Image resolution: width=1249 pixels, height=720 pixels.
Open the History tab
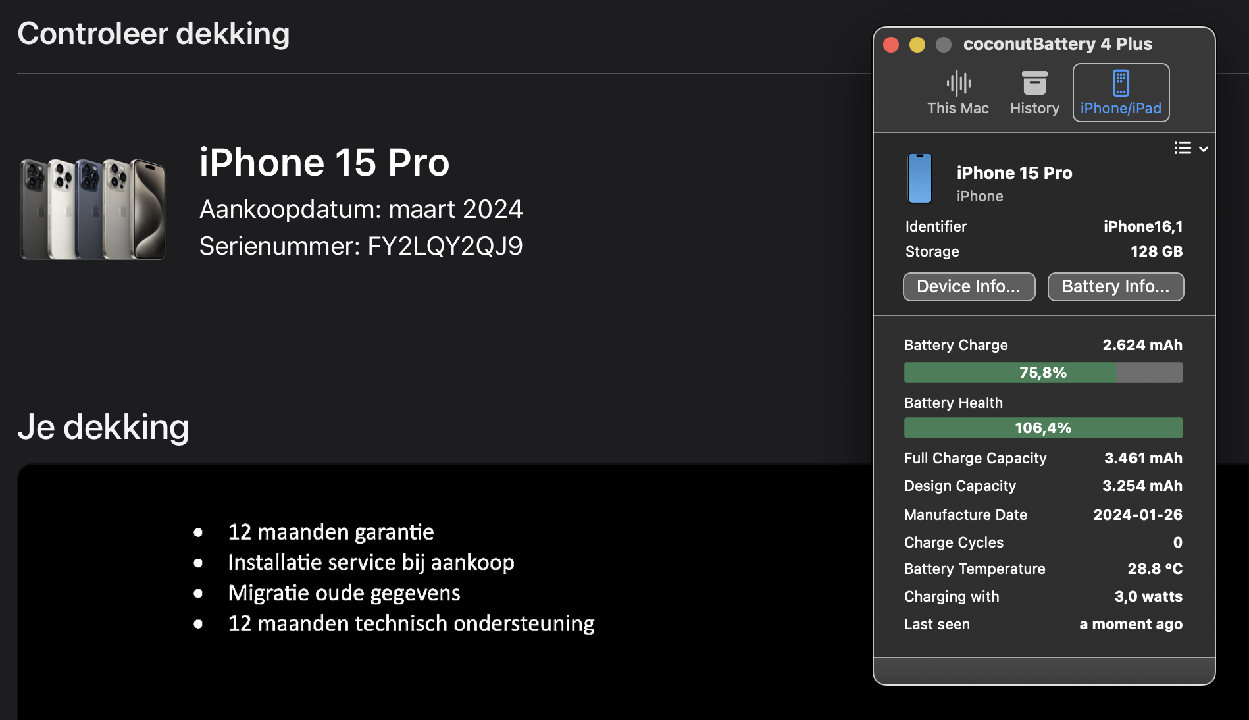tap(1034, 93)
